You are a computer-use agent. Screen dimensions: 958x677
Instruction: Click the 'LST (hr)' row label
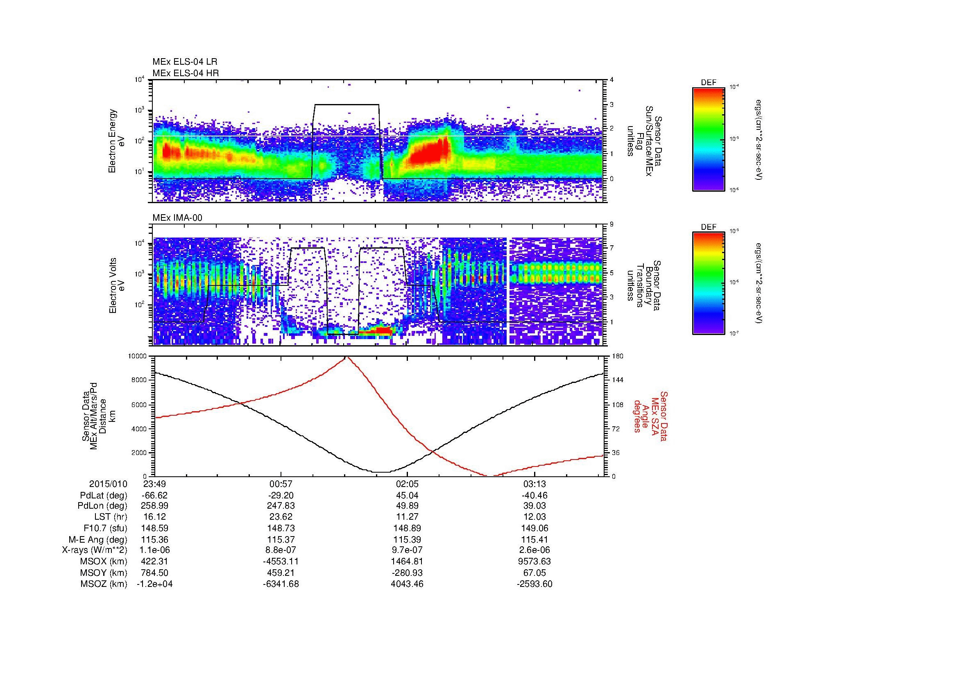point(111,517)
